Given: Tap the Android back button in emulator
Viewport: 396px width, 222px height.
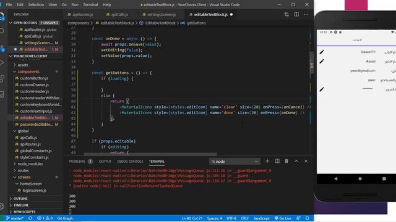Looking at the screenshot, I should point(335,178).
